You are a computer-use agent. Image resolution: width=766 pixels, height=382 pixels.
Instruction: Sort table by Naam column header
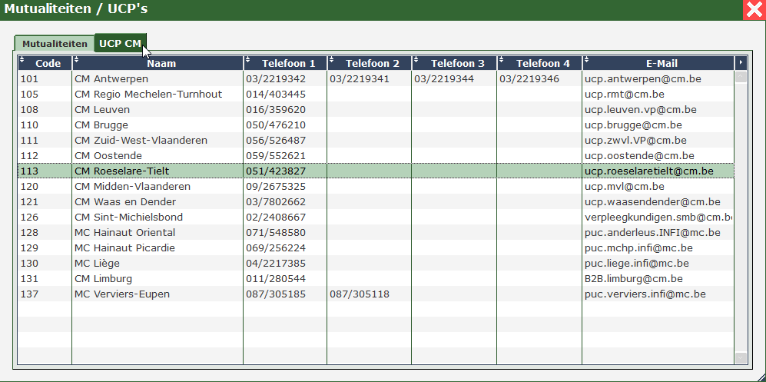[x=158, y=63]
